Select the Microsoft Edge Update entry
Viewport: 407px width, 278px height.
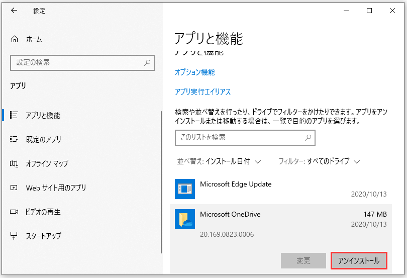pyautogui.click(x=281, y=189)
